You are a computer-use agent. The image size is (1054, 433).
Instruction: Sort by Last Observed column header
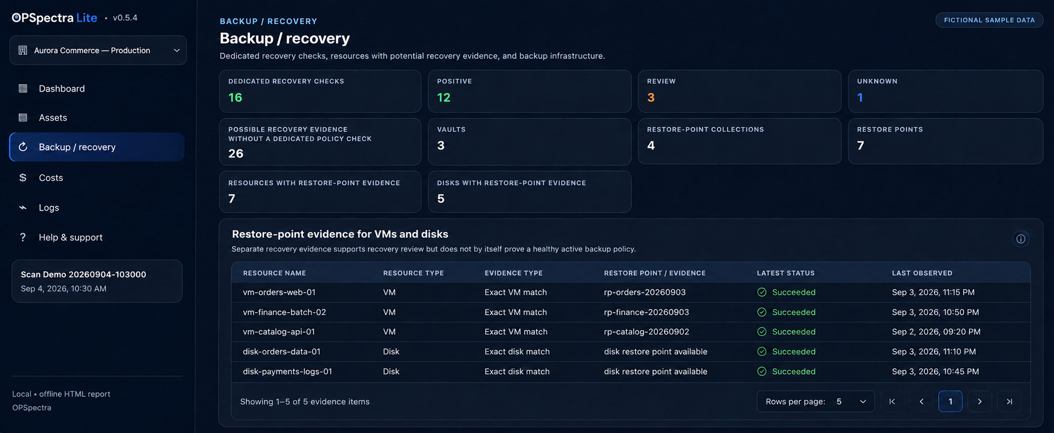tap(922, 273)
